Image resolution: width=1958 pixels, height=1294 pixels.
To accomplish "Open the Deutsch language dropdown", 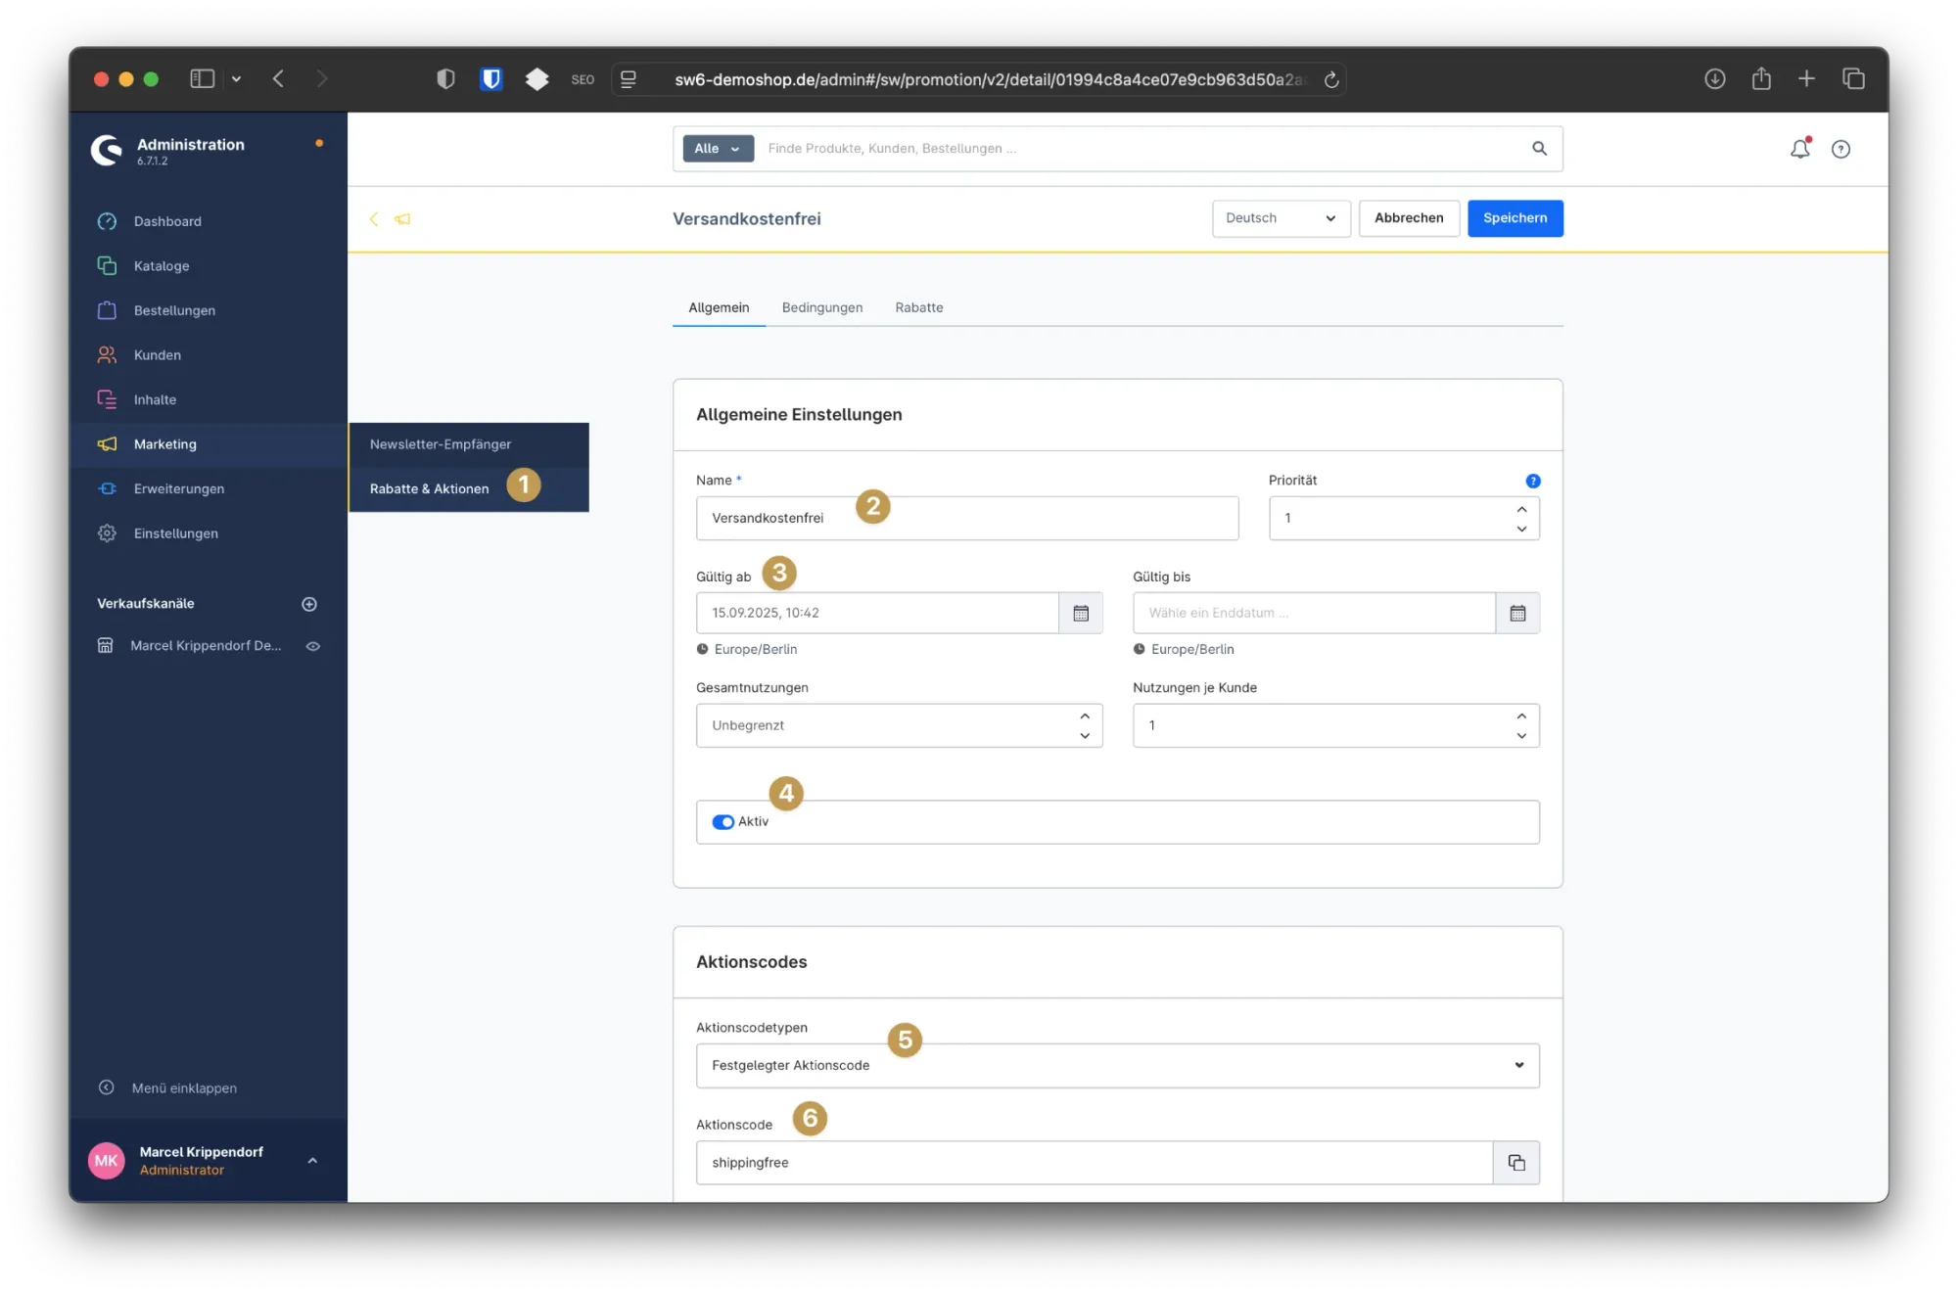I will coord(1281,218).
